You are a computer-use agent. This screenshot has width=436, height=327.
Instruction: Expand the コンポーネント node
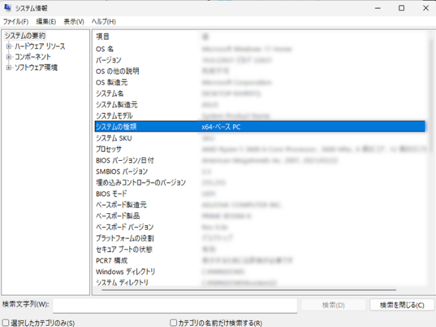[9, 57]
